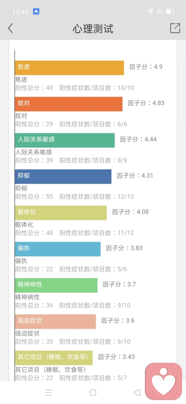
Task: Select the yellow 焦虑 bar
Action: click(x=69, y=68)
